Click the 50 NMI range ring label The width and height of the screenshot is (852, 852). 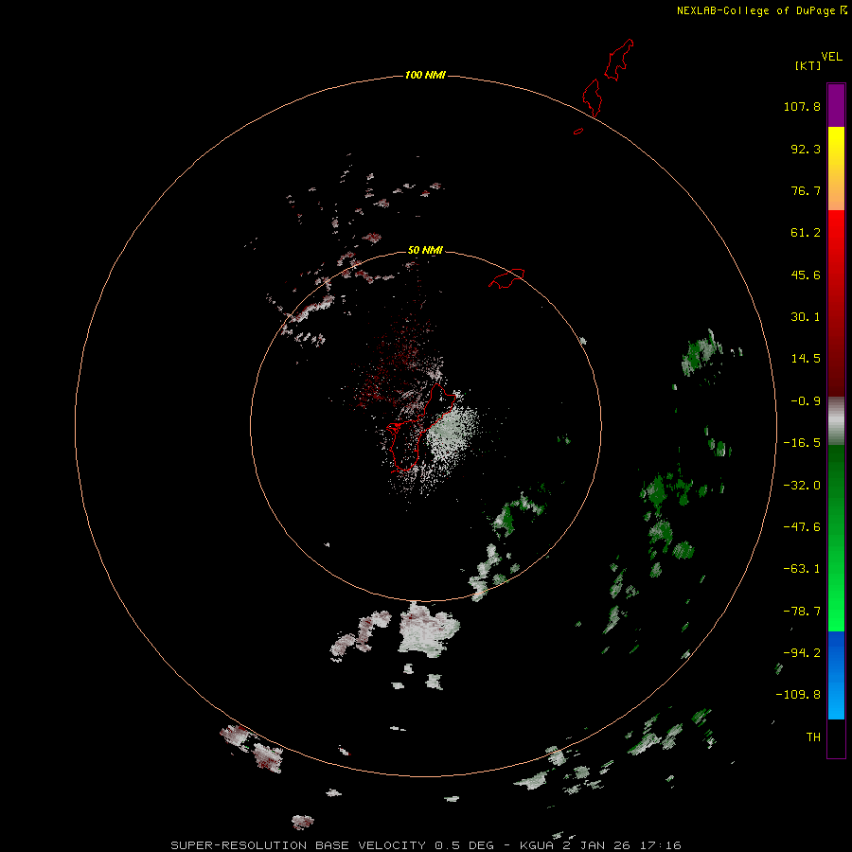click(x=425, y=250)
